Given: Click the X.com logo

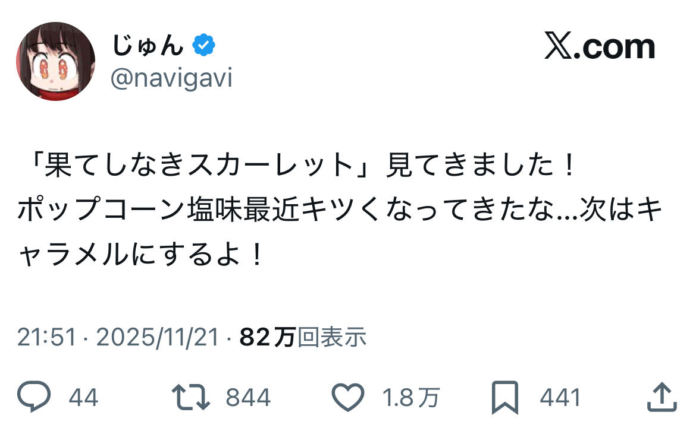Looking at the screenshot, I should pos(599,47).
